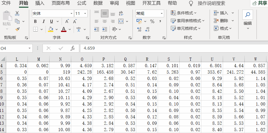Apply red font color A

[64, 29]
